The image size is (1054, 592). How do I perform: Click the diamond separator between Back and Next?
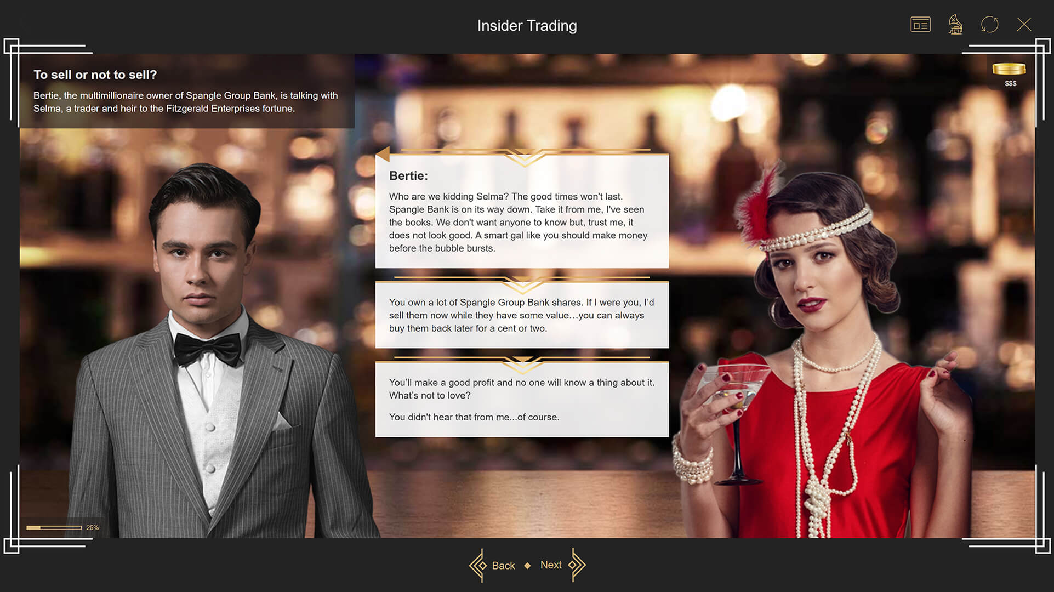(527, 565)
